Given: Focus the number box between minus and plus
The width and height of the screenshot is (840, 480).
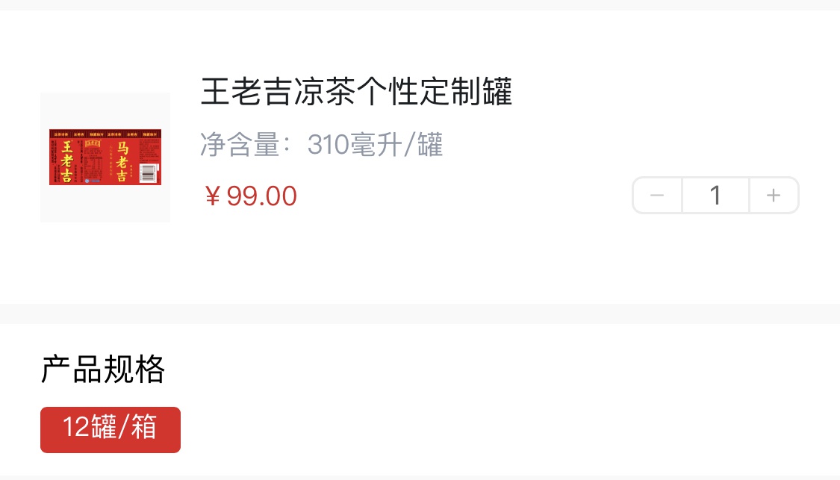Looking at the screenshot, I should click(715, 196).
